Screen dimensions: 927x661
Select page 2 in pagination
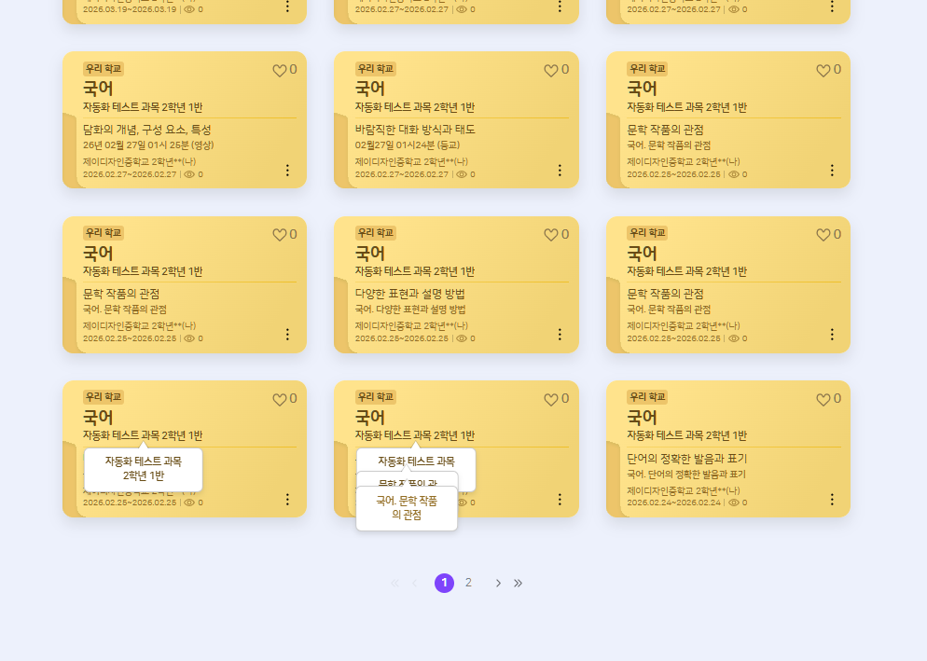point(468,583)
